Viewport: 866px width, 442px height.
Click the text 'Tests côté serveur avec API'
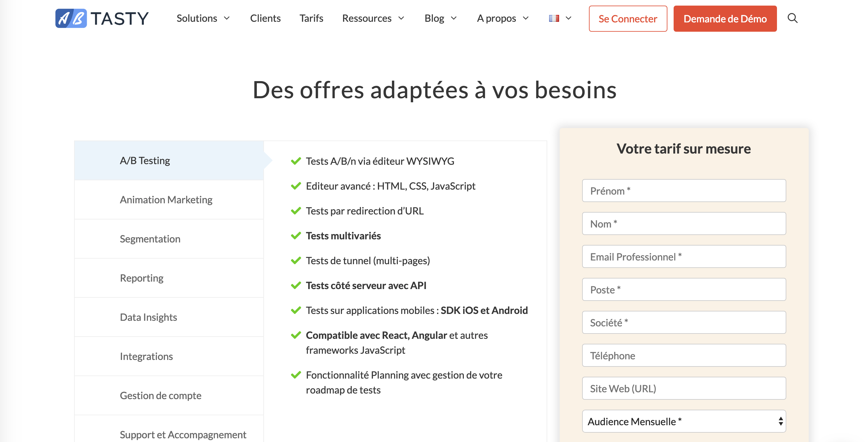[x=366, y=285]
